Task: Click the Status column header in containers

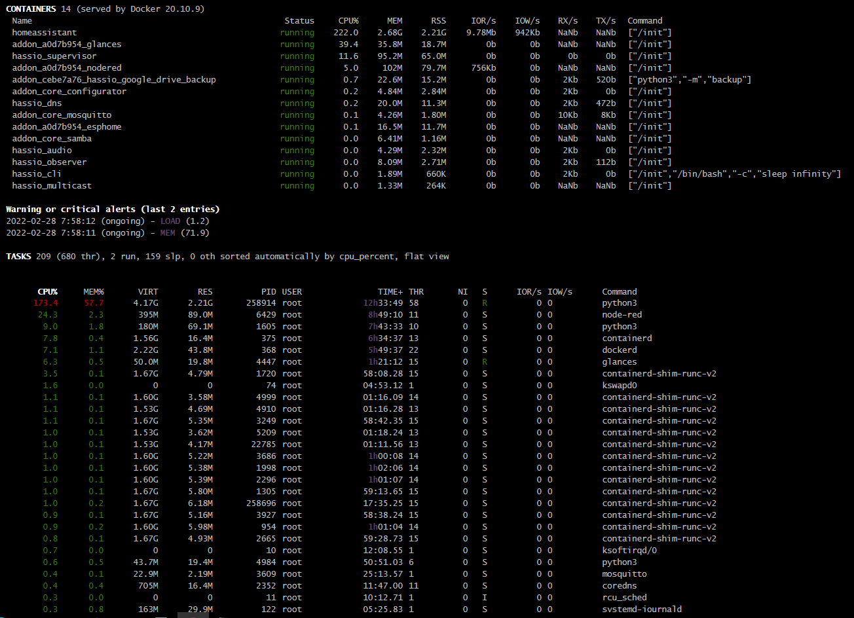Action: [299, 21]
